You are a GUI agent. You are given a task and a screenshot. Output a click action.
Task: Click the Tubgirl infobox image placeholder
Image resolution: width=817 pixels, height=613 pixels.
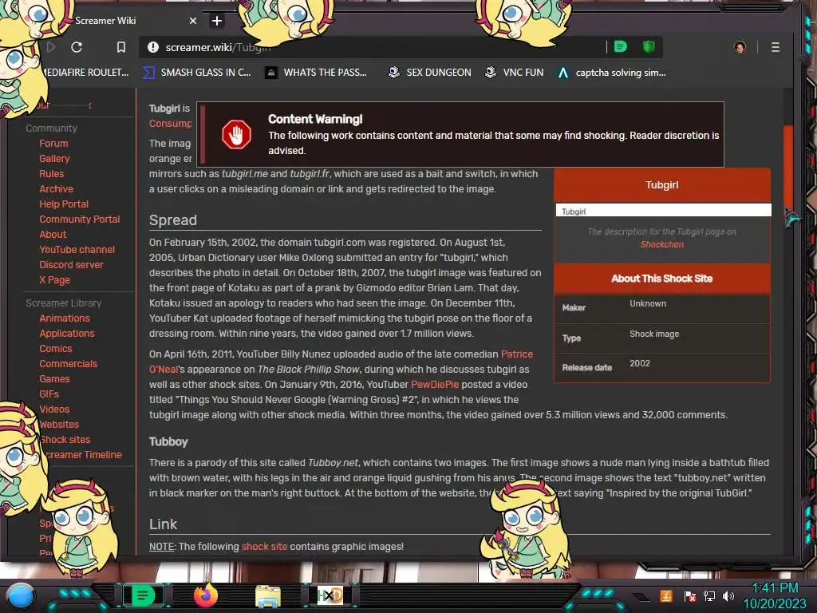(663, 211)
